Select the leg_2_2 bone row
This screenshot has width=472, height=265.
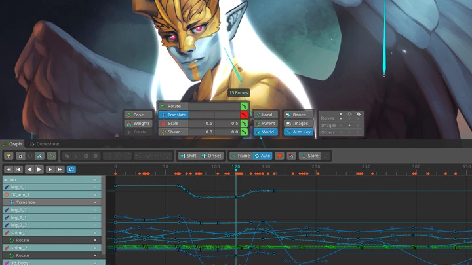[52, 225]
